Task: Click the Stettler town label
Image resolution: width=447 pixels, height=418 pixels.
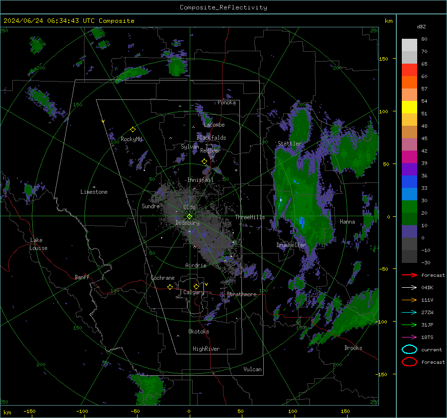Action: (290, 144)
